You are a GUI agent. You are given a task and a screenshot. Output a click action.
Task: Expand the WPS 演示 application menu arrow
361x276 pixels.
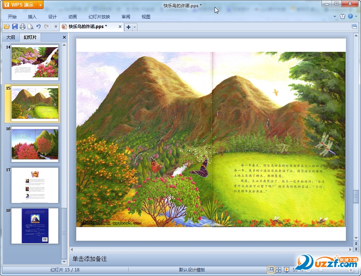point(40,5)
